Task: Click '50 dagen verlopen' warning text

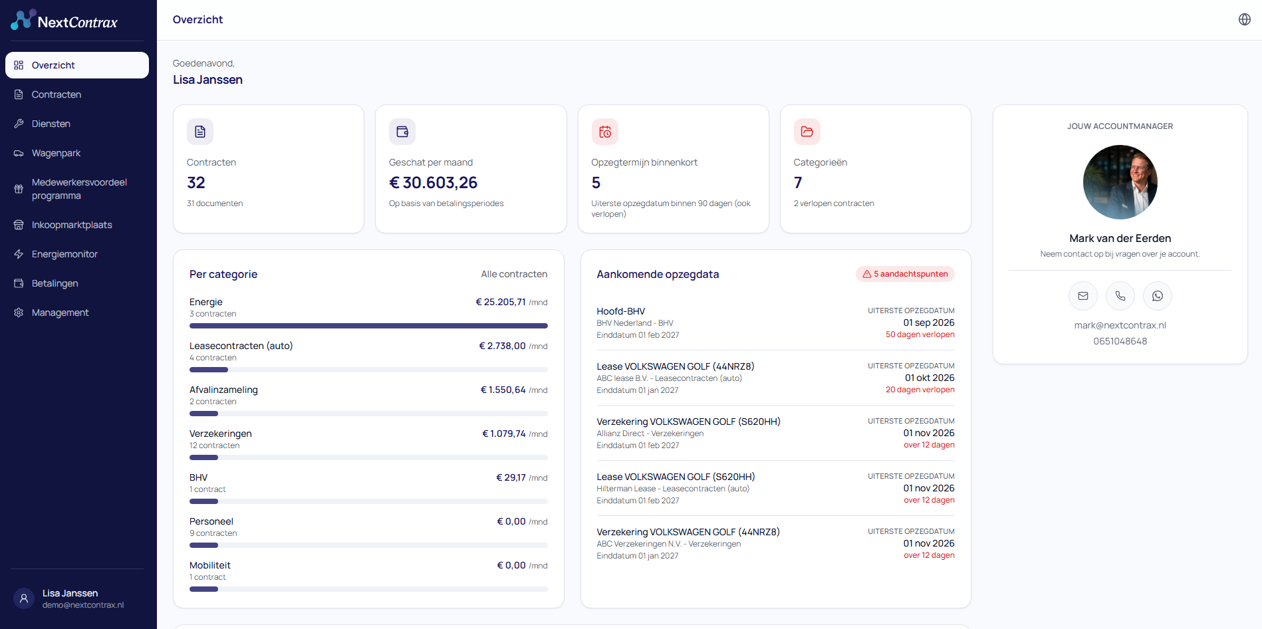Action: 920,334
